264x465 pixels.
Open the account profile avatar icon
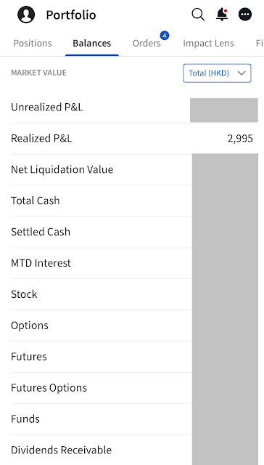tap(26, 15)
